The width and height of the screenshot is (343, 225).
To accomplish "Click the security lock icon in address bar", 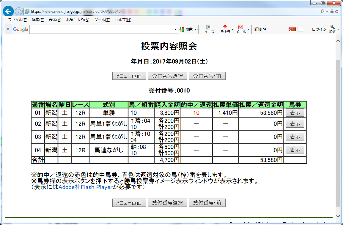I will [x=332, y=11].
